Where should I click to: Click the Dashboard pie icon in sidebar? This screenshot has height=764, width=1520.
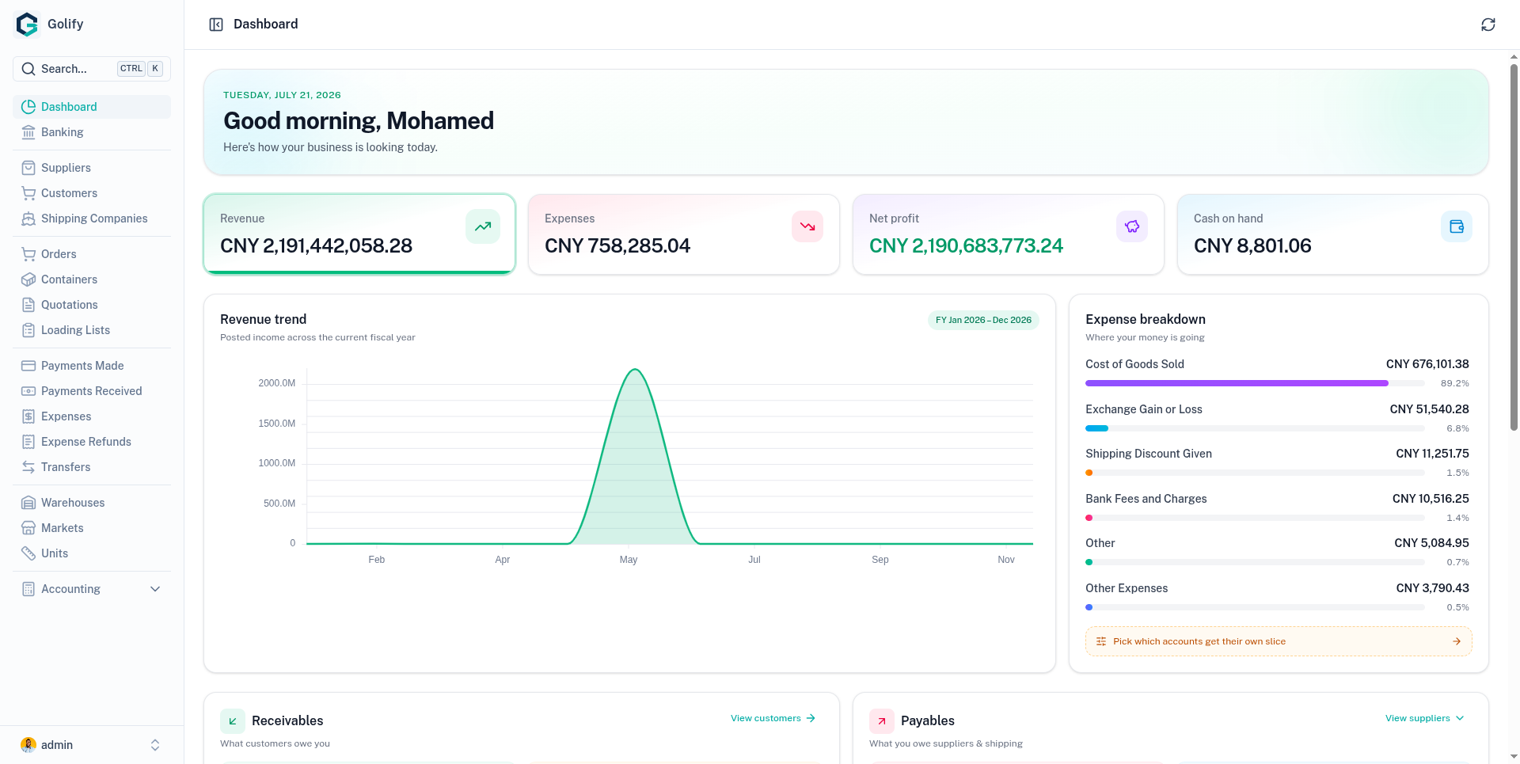(28, 107)
